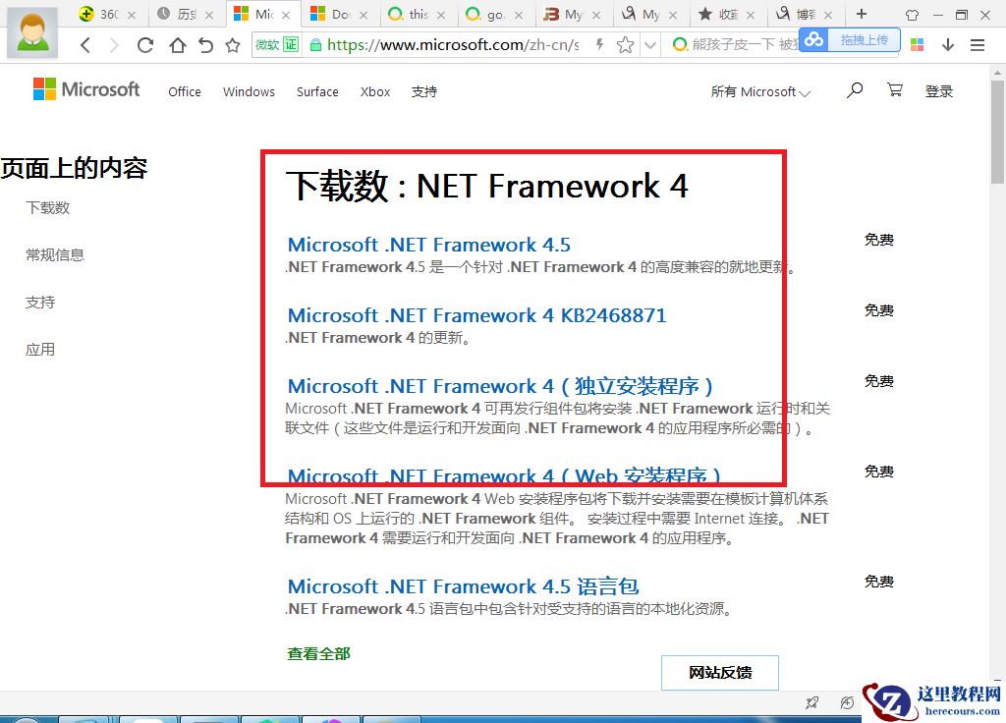Open the browser downloads arrow icon

(x=948, y=44)
